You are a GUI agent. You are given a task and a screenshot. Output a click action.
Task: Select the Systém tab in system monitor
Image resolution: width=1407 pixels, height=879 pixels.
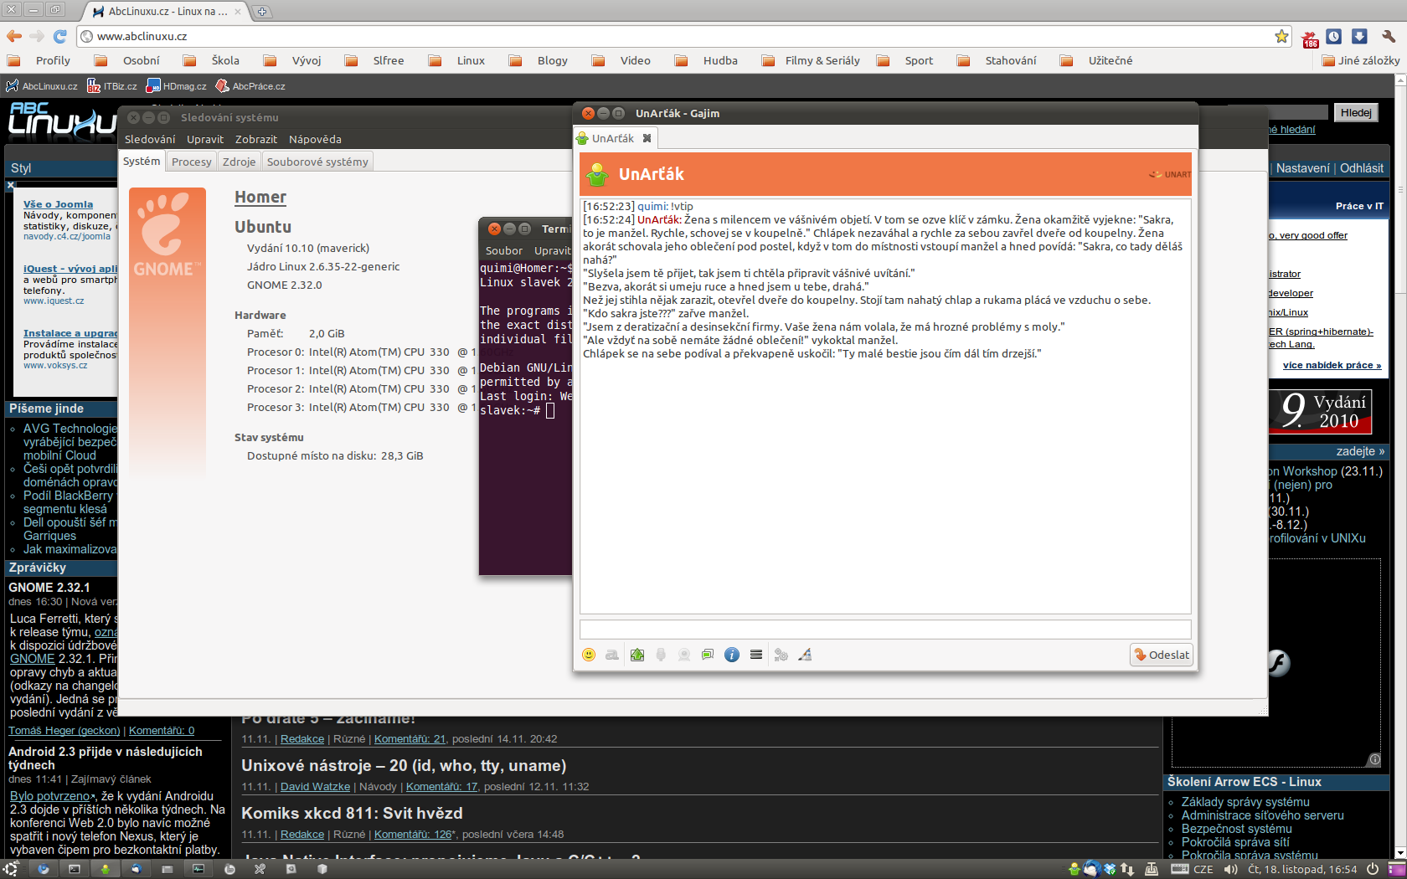click(142, 161)
